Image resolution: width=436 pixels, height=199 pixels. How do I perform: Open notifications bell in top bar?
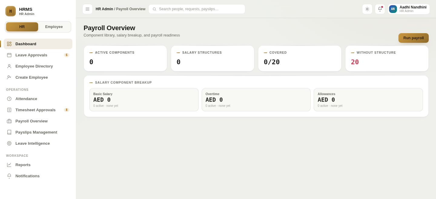[x=380, y=9]
